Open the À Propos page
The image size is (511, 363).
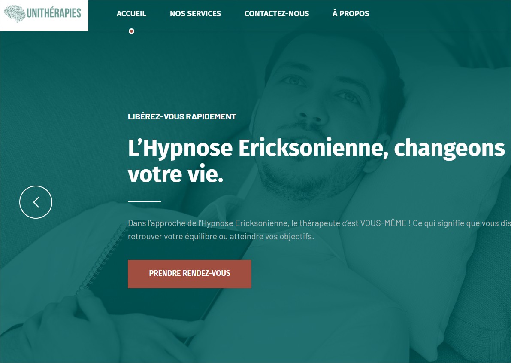(351, 14)
